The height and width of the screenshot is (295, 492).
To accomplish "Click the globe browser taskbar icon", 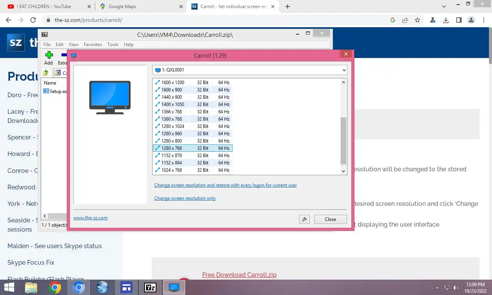I will pos(103,287).
